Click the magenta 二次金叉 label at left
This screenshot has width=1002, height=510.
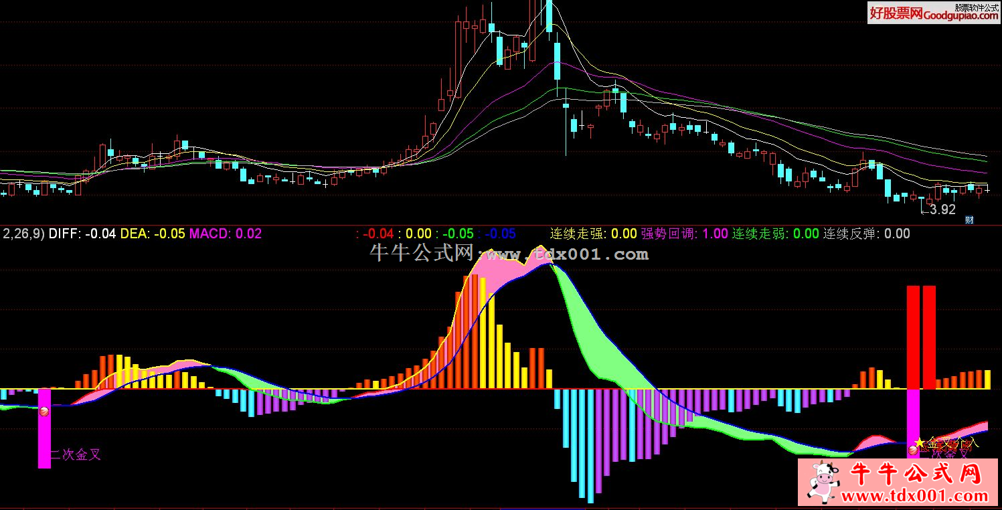tap(76, 455)
